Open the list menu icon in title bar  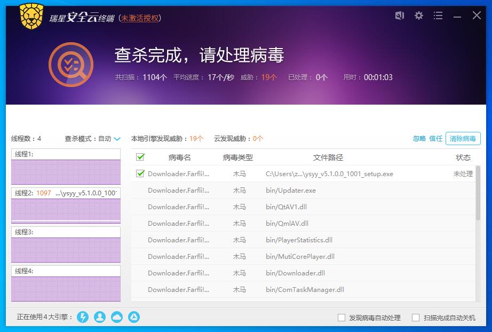pos(438,15)
